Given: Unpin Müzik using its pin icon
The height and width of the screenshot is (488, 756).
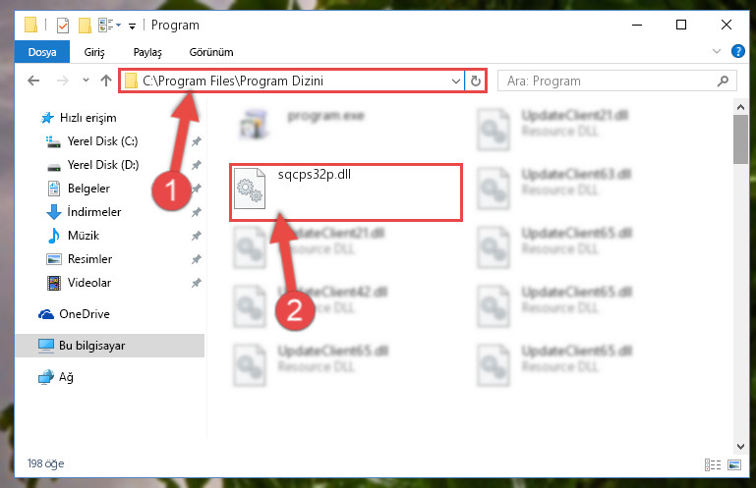Looking at the screenshot, I should point(197,236).
